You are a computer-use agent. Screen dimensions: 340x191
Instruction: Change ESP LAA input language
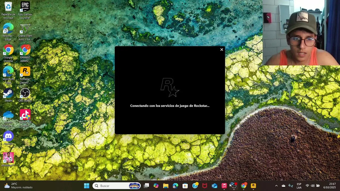coord(299,186)
